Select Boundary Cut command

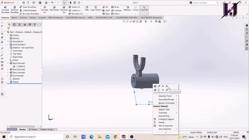coord(76,14)
